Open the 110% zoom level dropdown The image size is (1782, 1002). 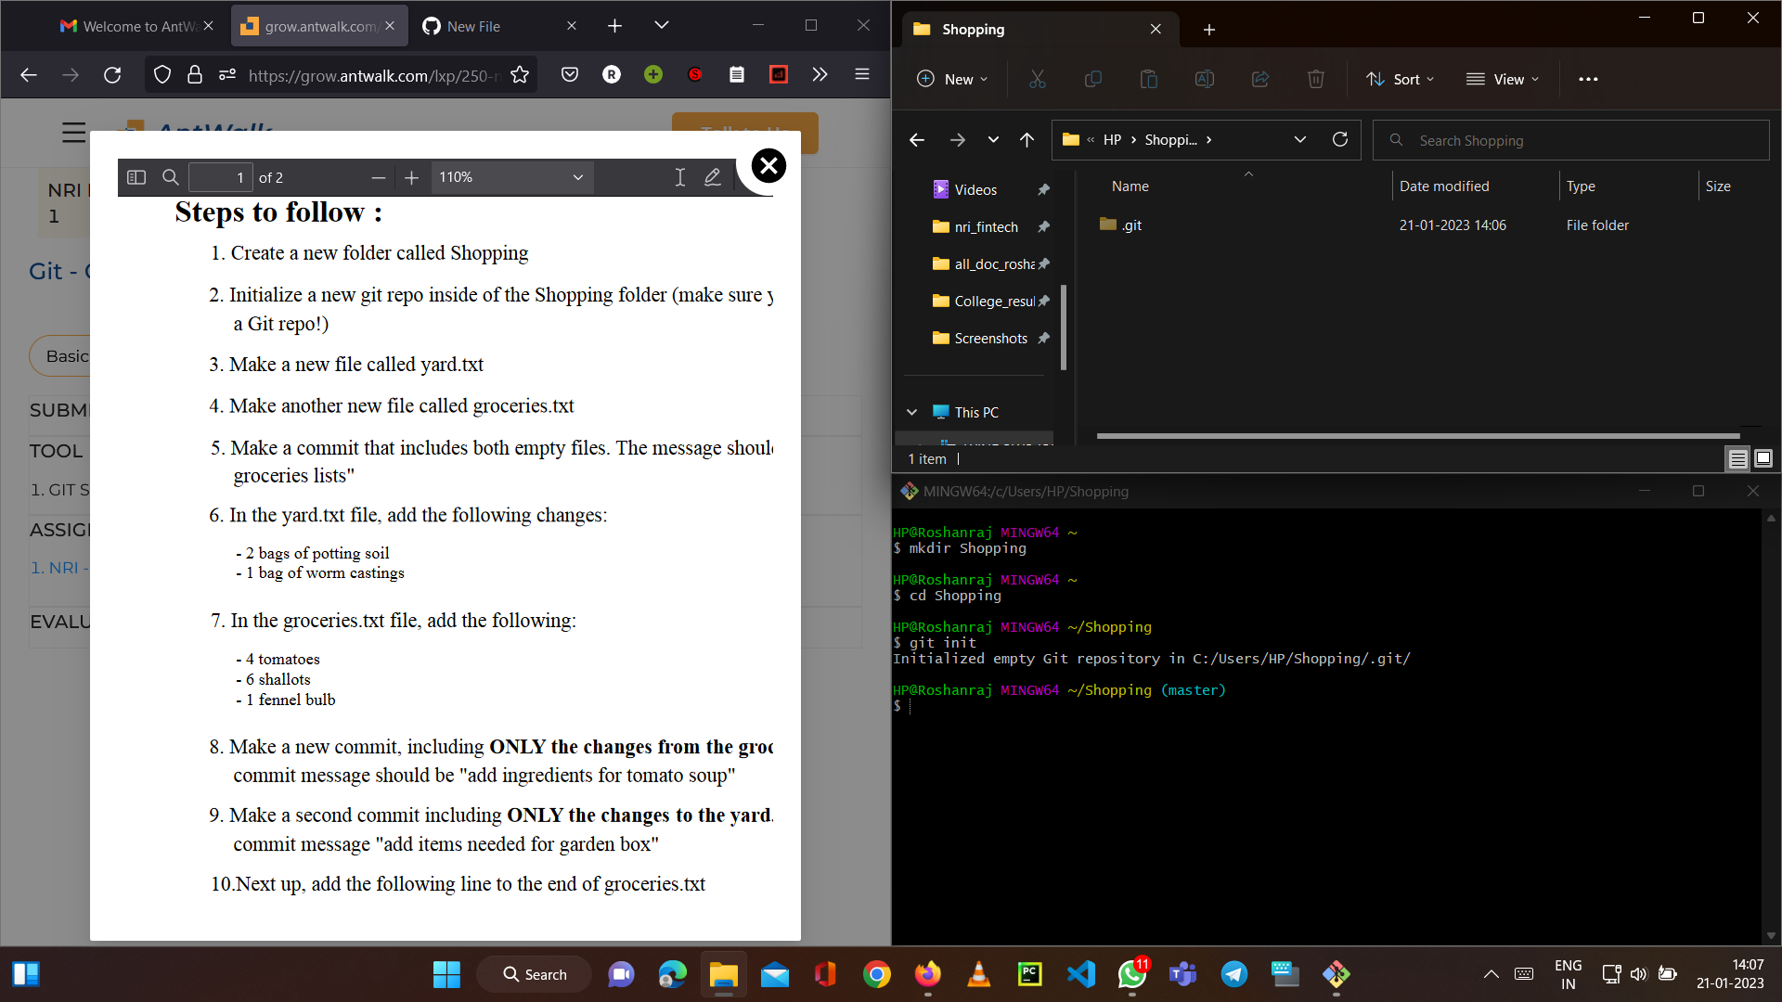(511, 176)
